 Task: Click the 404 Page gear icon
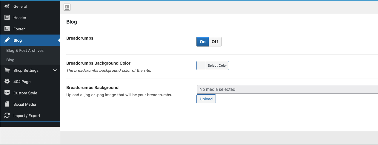click(x=7, y=82)
